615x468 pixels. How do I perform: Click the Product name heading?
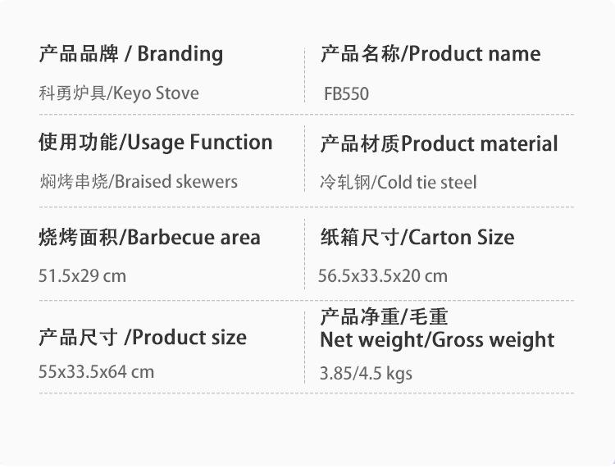click(430, 54)
